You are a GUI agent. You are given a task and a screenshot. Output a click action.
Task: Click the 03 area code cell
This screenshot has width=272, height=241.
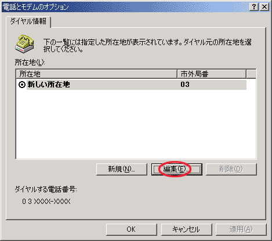pyautogui.click(x=185, y=85)
